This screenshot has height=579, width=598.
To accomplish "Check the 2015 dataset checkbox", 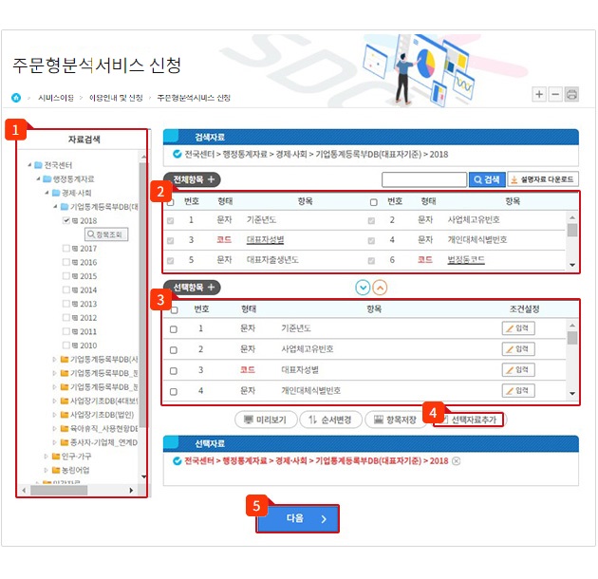I will coord(66,276).
